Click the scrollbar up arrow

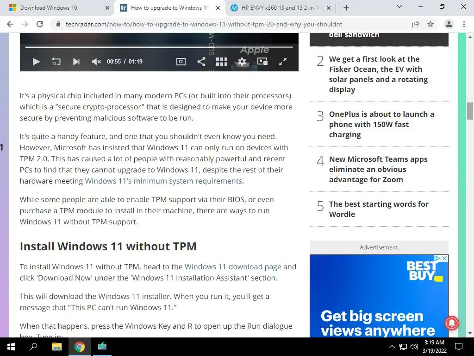coord(470,37)
